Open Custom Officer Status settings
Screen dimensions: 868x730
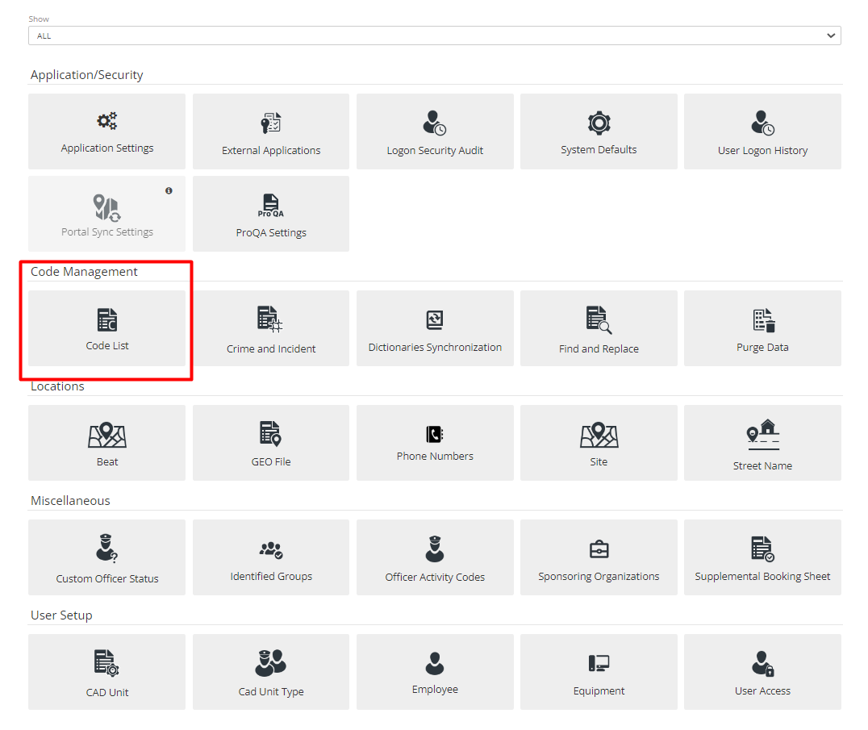(x=106, y=557)
